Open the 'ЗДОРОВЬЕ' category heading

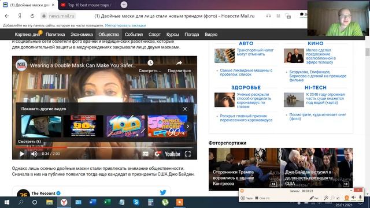pos(246,87)
